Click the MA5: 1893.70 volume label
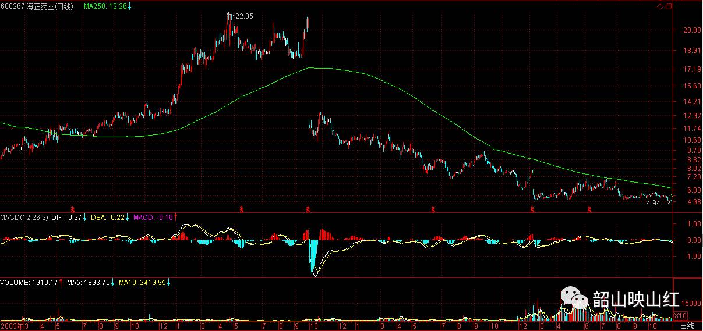The height and width of the screenshot is (331, 703). tap(88, 283)
